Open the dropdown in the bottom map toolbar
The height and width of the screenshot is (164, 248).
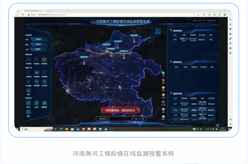(x=104, y=119)
